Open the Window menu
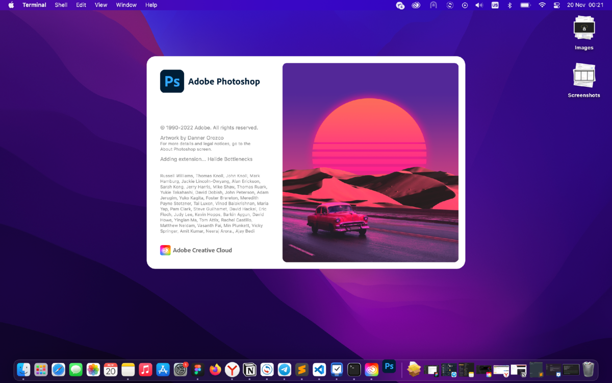The width and height of the screenshot is (612, 383). (x=126, y=5)
